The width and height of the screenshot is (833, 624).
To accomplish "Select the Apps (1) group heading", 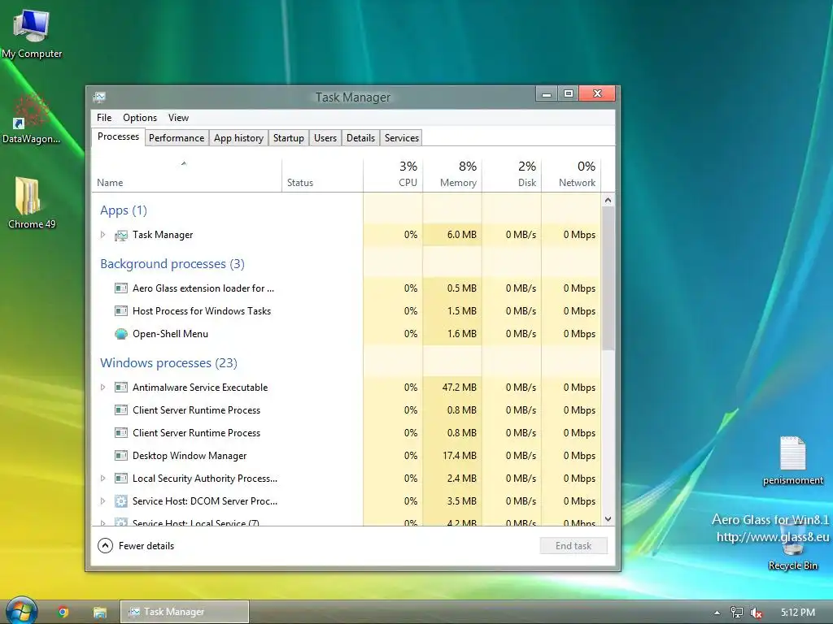I will (x=124, y=210).
